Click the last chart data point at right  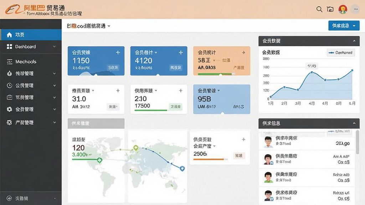click(352, 70)
